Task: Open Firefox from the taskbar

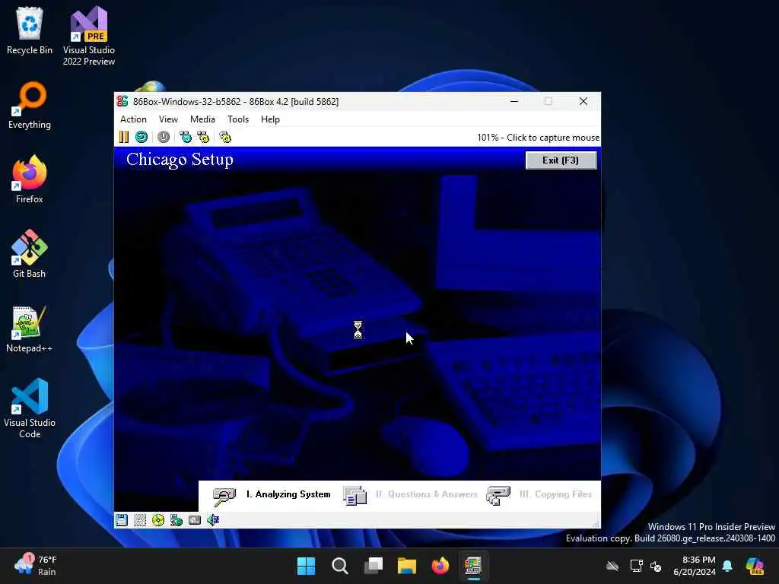Action: point(440,566)
